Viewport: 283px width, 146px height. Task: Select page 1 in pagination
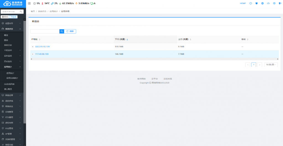point(254,65)
